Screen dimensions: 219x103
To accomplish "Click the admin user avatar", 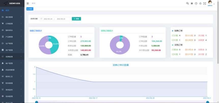I will click(x=210, y=2).
